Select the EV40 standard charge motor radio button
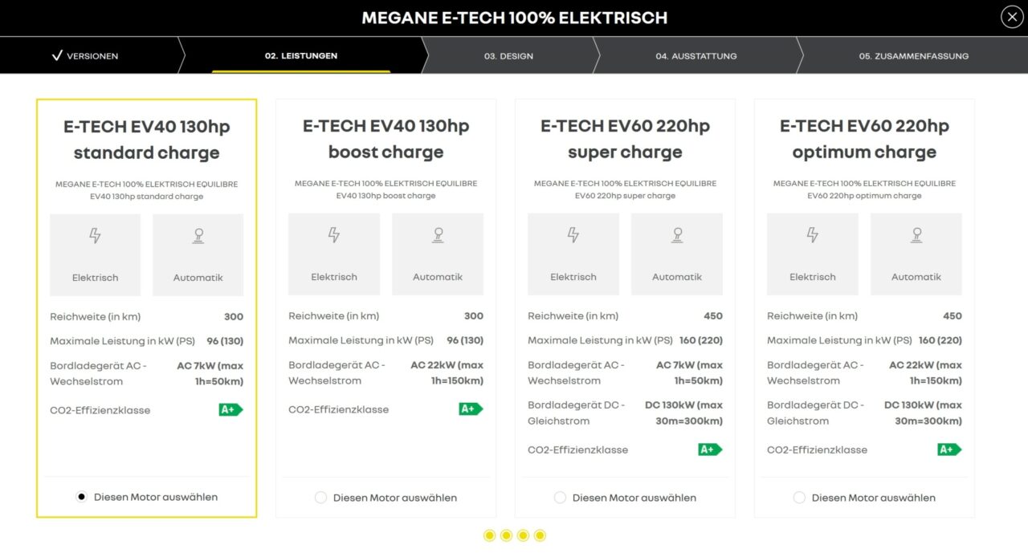This screenshot has width=1028, height=553. pos(81,497)
